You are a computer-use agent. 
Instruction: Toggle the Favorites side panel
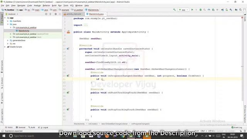click(2, 98)
